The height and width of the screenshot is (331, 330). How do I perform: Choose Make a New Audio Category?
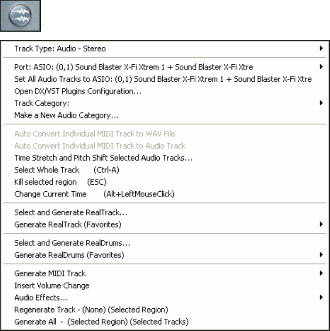(x=66, y=115)
